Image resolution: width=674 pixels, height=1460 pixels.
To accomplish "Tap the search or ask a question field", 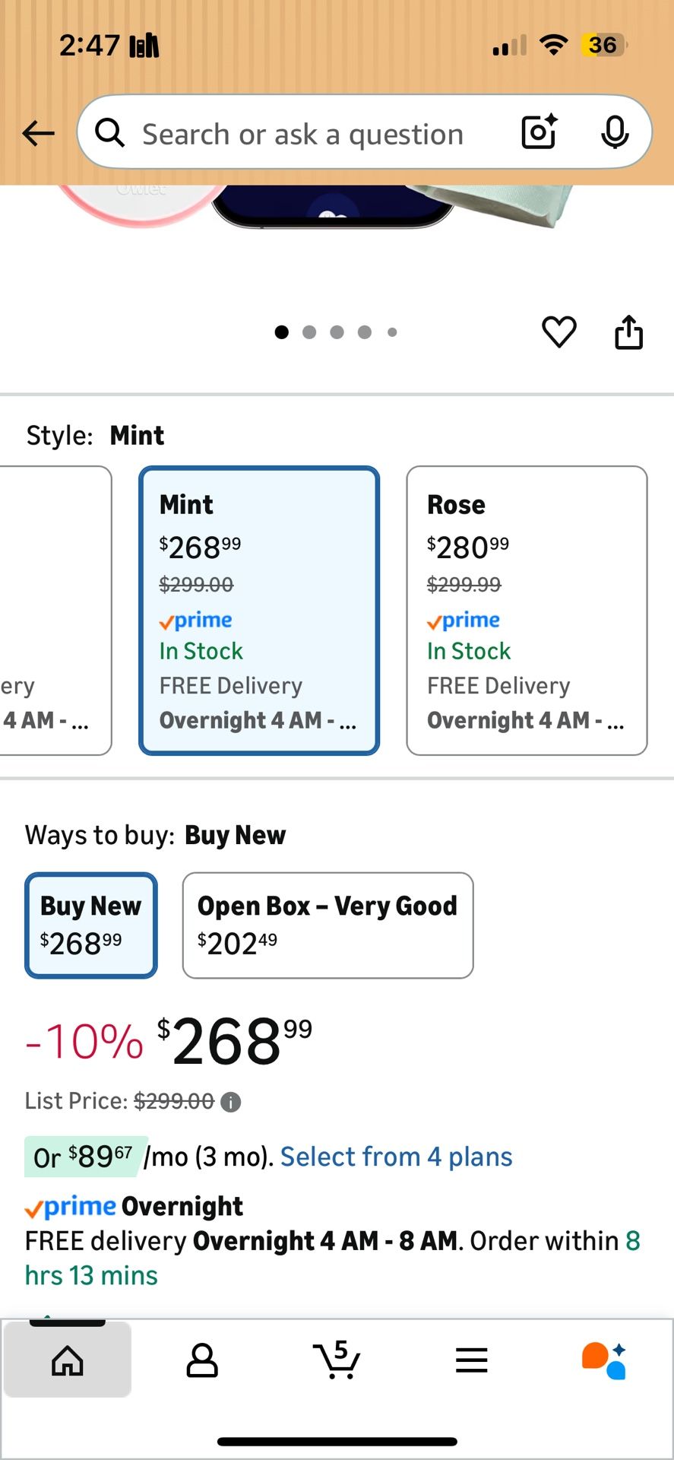I will (x=304, y=134).
